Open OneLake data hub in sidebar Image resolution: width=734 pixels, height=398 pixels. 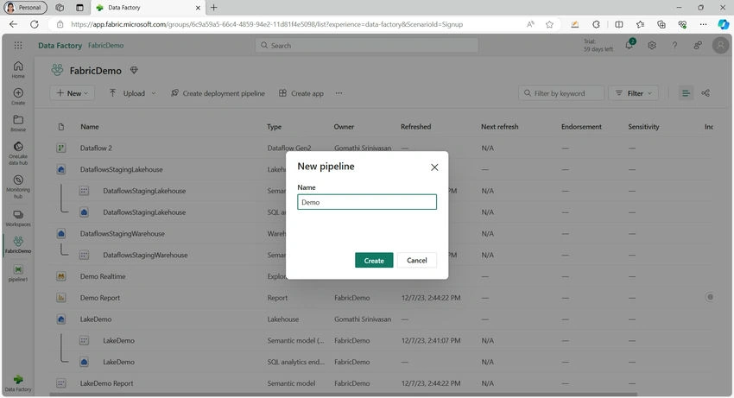pyautogui.click(x=18, y=153)
